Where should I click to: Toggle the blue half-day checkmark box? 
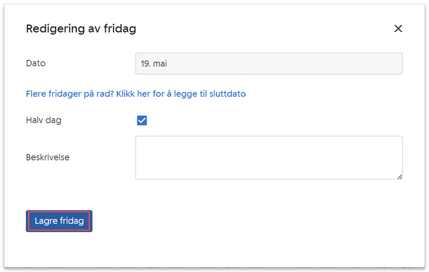[x=142, y=121]
